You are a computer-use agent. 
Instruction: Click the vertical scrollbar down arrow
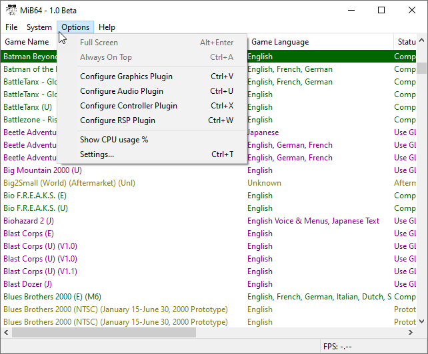(x=422, y=321)
